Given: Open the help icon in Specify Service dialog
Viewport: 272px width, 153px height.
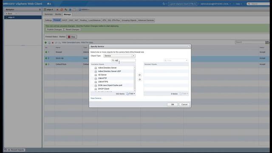Looking at the screenshot, I should click(x=189, y=46).
